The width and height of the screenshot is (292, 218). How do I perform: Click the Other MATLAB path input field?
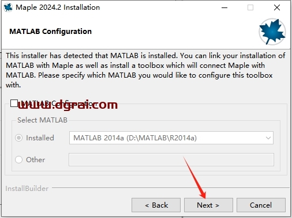point(171,159)
